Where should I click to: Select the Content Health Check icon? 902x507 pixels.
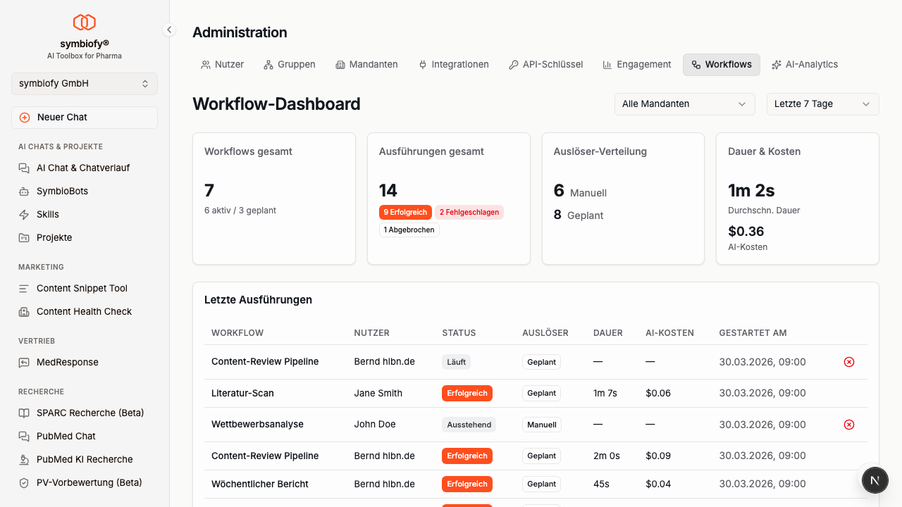point(22,311)
